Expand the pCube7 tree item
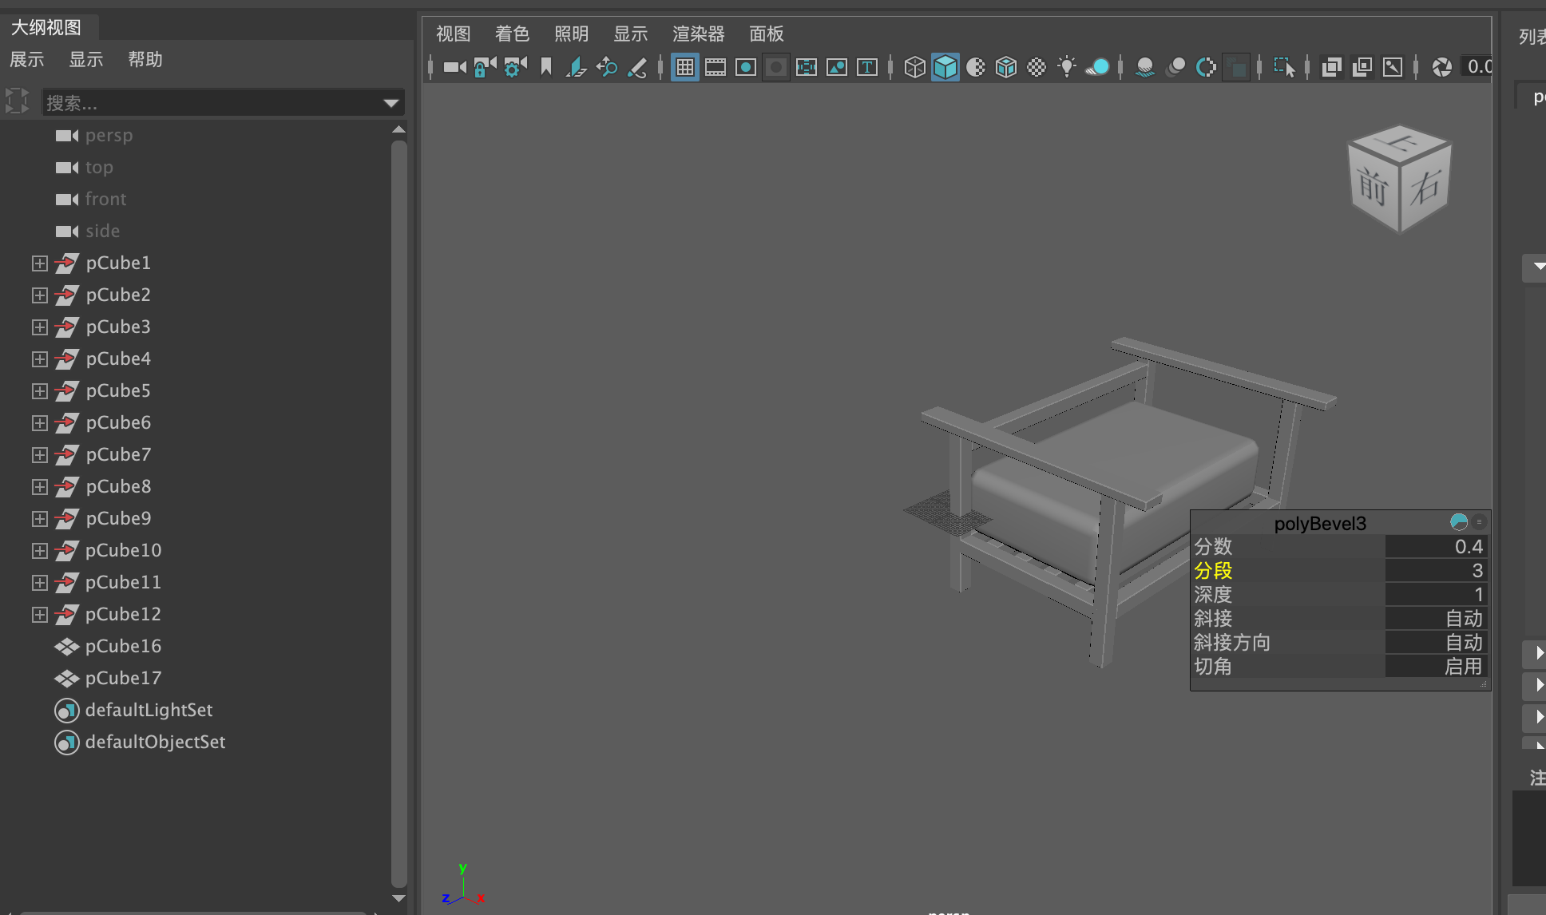1546x915 pixels. pyautogui.click(x=39, y=454)
